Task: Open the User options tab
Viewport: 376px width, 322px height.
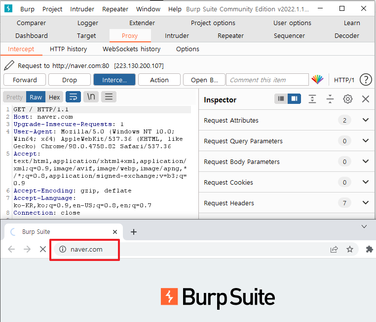Action: tap(292, 23)
